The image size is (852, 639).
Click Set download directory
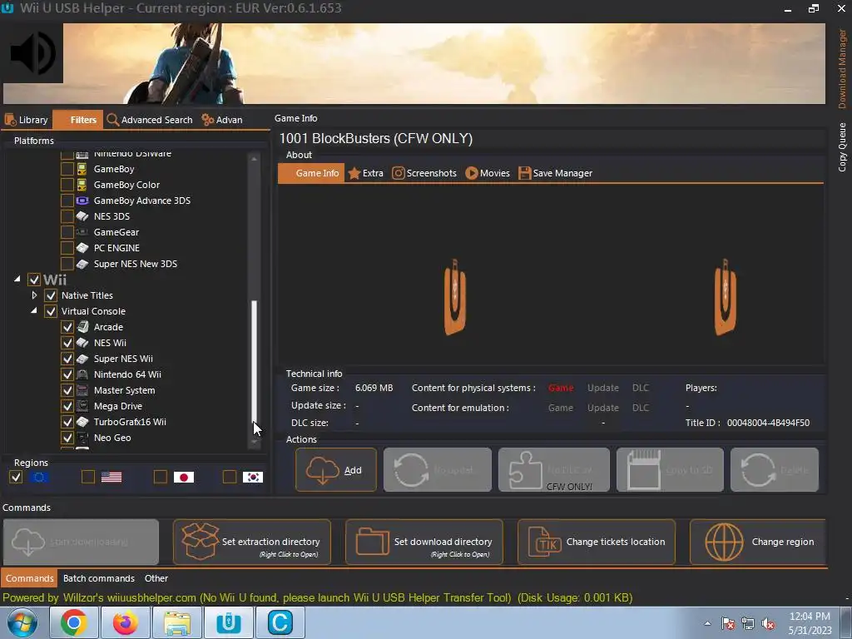pyautogui.click(x=424, y=542)
